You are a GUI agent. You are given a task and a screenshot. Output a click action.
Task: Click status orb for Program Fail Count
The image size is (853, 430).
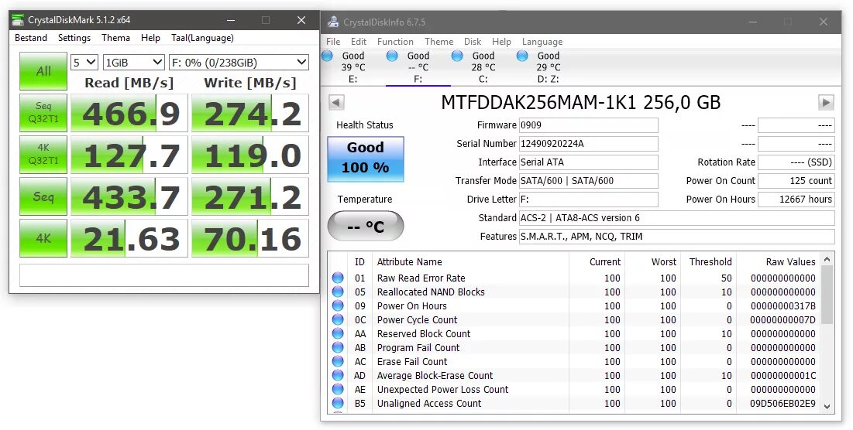pyautogui.click(x=338, y=347)
